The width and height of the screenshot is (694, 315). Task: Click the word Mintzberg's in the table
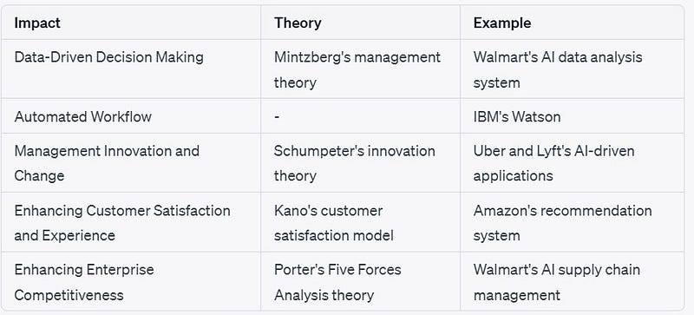point(313,57)
